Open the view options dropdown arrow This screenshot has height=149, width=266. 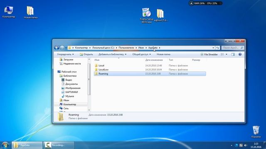[x=227, y=54]
